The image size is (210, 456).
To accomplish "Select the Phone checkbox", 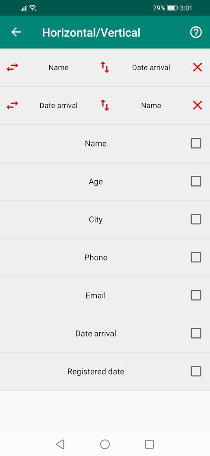I will pos(196,257).
